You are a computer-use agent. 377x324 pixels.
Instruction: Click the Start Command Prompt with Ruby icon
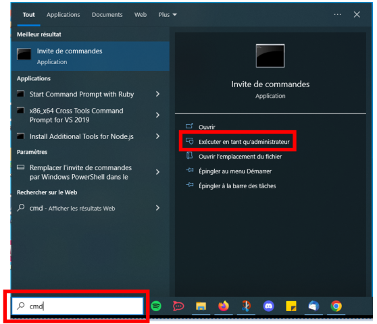coord(21,94)
